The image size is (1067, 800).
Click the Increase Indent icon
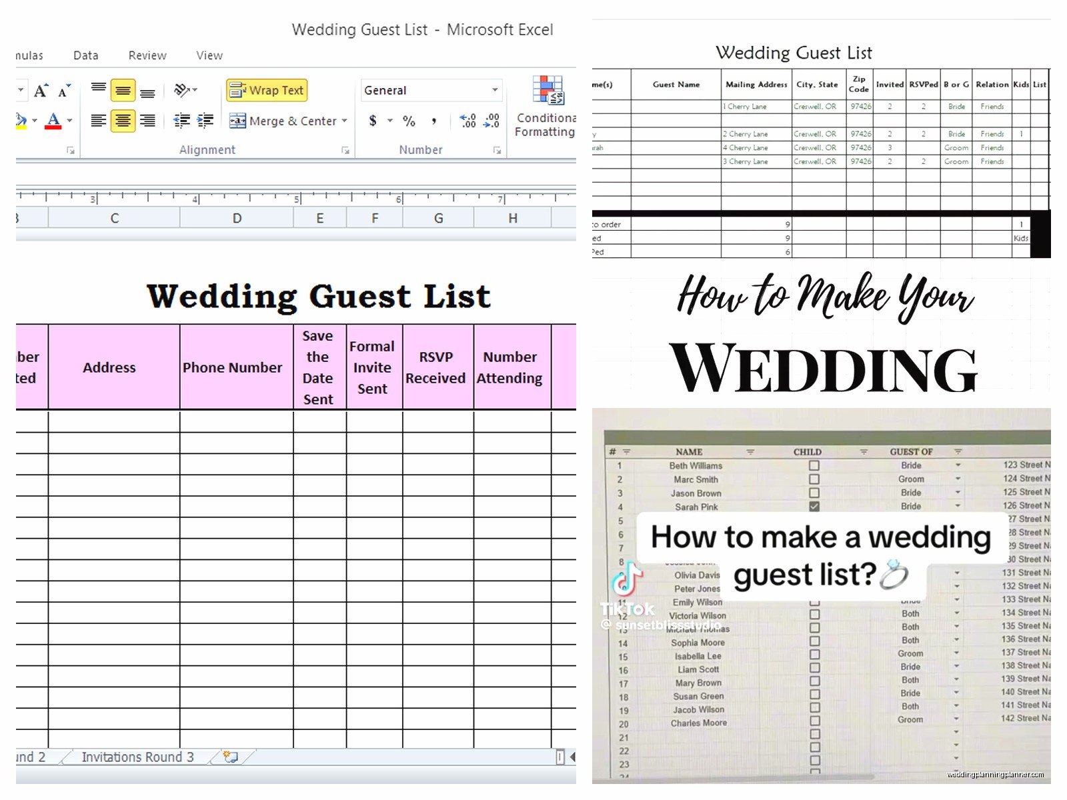[205, 121]
